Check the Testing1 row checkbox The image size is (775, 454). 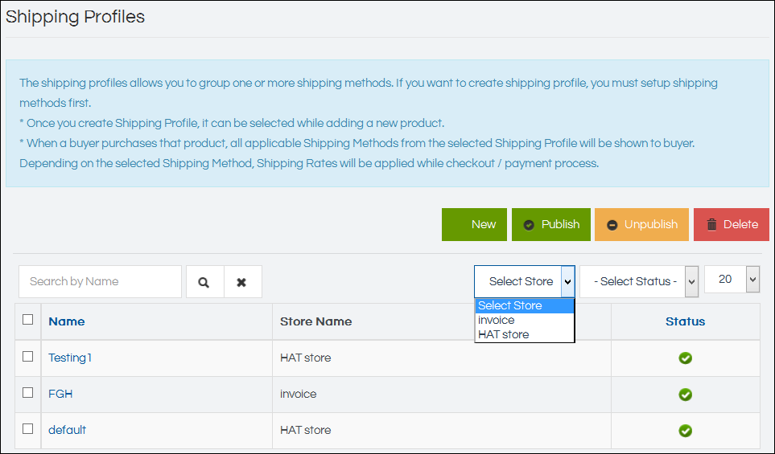27,356
